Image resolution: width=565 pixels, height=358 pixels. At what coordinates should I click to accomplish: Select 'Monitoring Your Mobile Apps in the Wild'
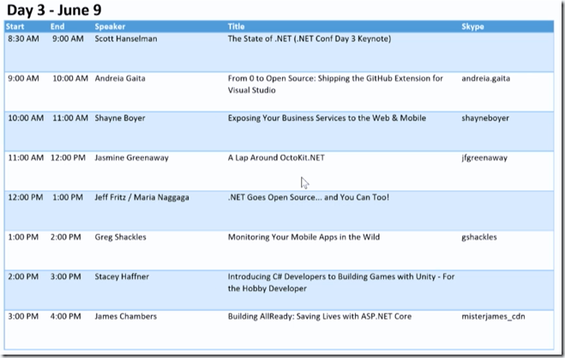tap(304, 236)
